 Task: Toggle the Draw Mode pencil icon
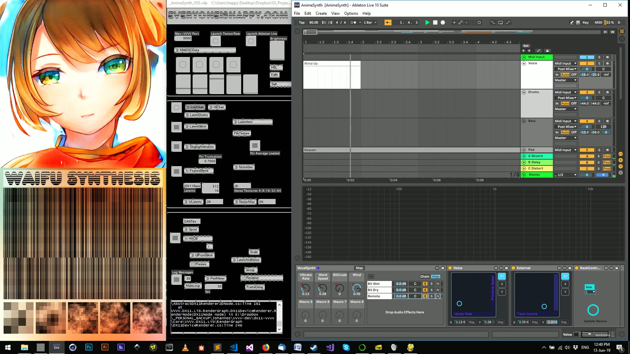pyautogui.click(x=571, y=23)
